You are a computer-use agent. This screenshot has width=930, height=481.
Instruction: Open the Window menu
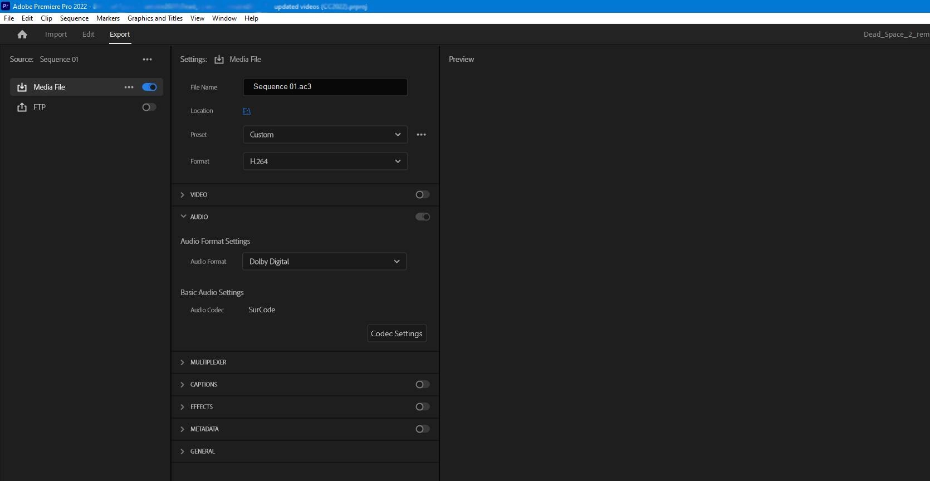coord(224,18)
